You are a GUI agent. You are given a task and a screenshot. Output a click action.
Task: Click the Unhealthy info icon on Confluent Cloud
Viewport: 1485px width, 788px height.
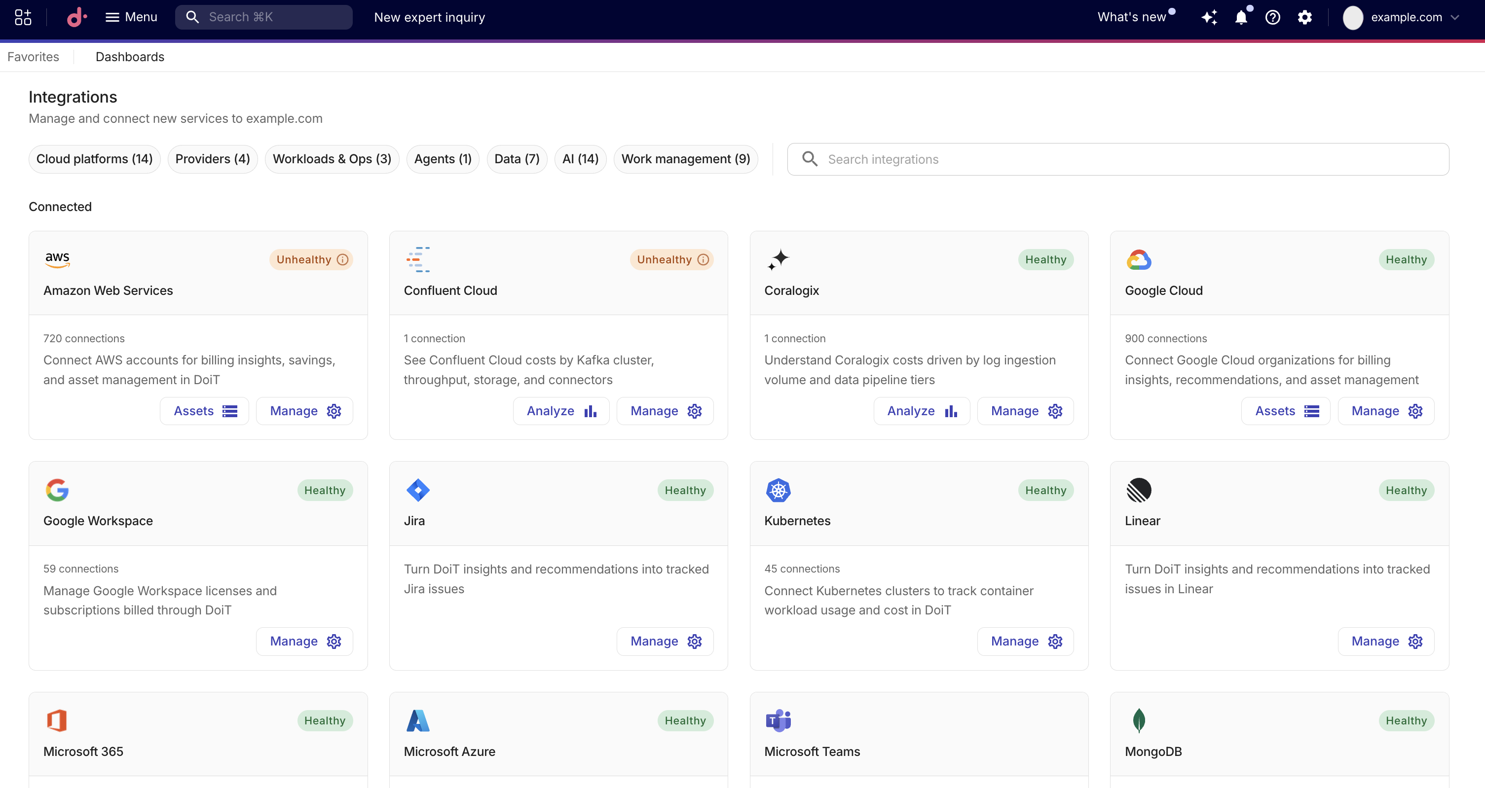click(x=703, y=260)
